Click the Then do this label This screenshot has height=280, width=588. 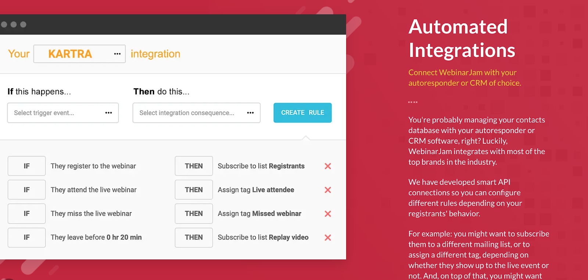click(161, 92)
